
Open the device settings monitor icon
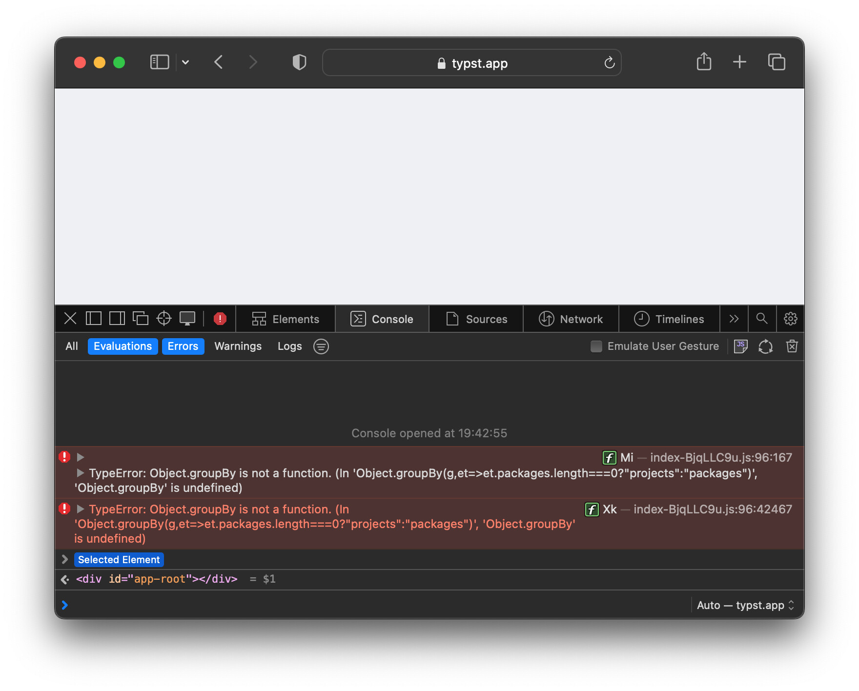click(x=187, y=319)
